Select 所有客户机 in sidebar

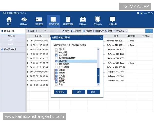click(13, 31)
